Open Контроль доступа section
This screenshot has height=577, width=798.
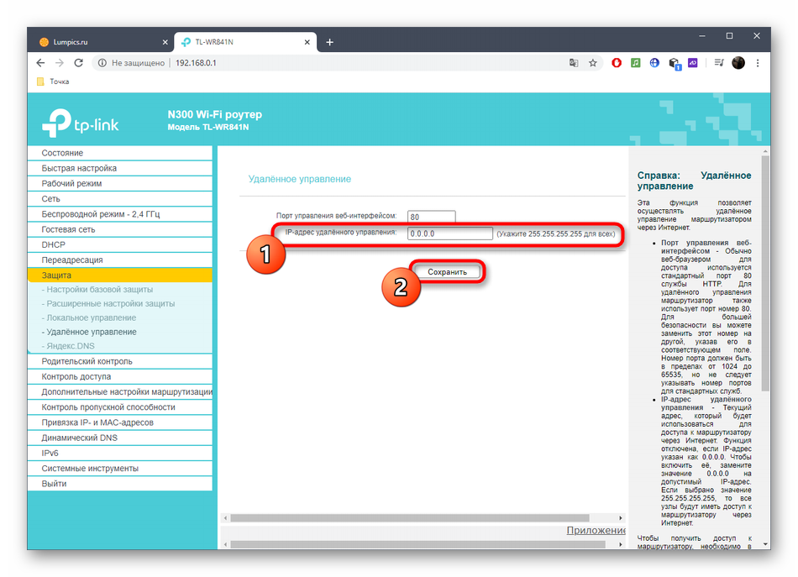click(x=119, y=376)
